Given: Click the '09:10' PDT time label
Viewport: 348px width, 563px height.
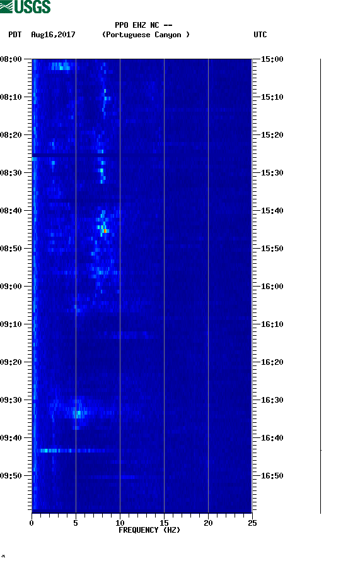Looking at the screenshot, I should pyautogui.click(x=11, y=324).
